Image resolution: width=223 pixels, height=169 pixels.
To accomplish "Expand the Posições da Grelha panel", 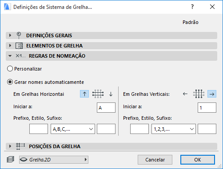I will click(10, 146).
